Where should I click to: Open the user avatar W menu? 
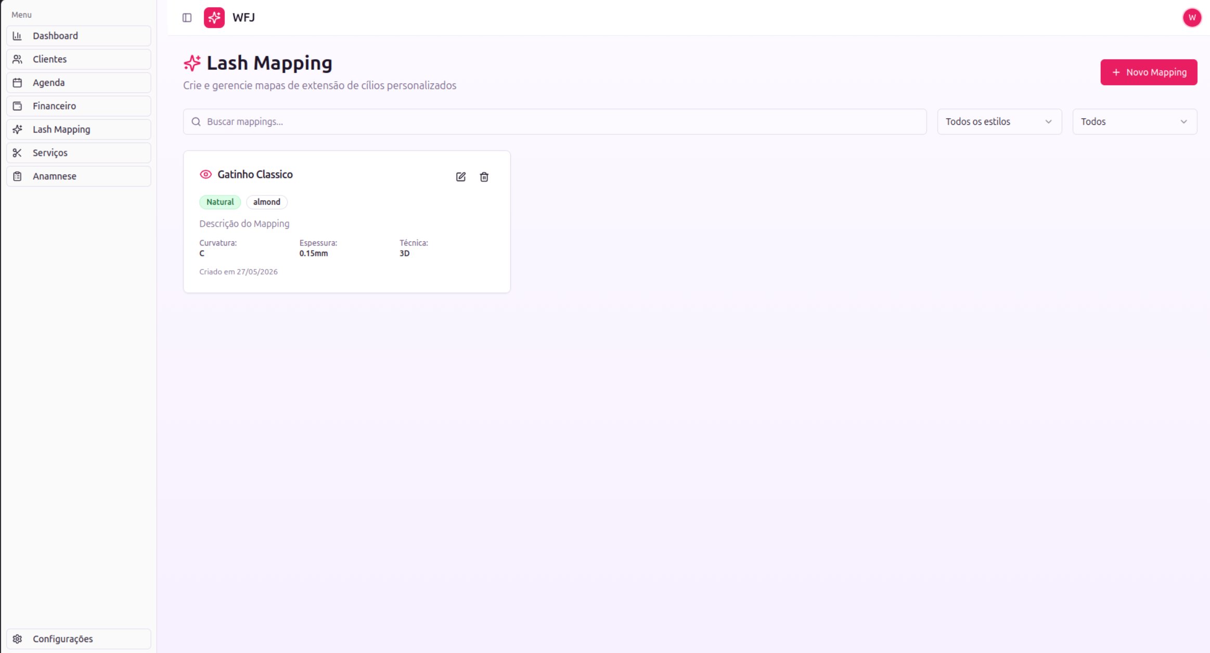pos(1192,18)
